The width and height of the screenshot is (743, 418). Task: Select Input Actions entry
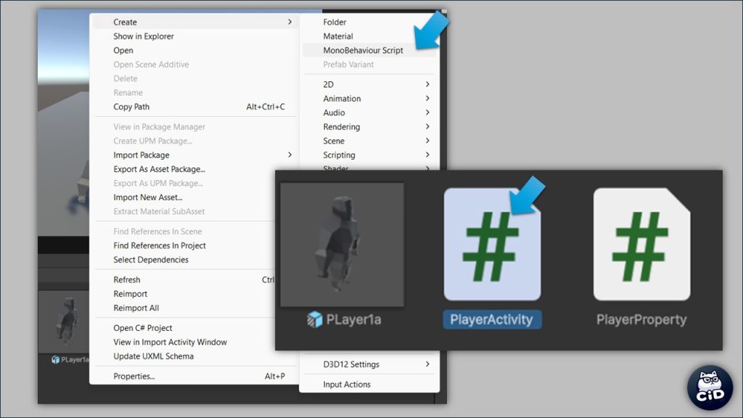pyautogui.click(x=347, y=385)
